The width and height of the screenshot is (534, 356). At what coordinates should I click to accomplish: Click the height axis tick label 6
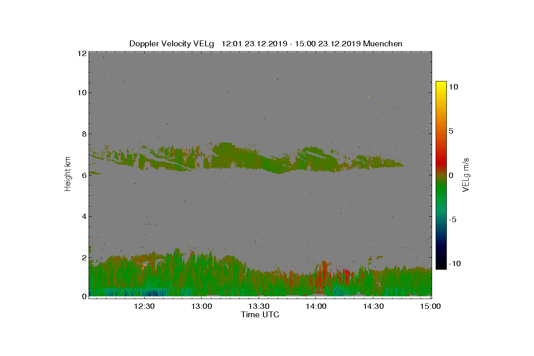(83, 175)
